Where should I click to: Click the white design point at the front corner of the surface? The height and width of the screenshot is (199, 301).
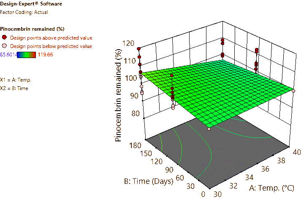click(209, 129)
